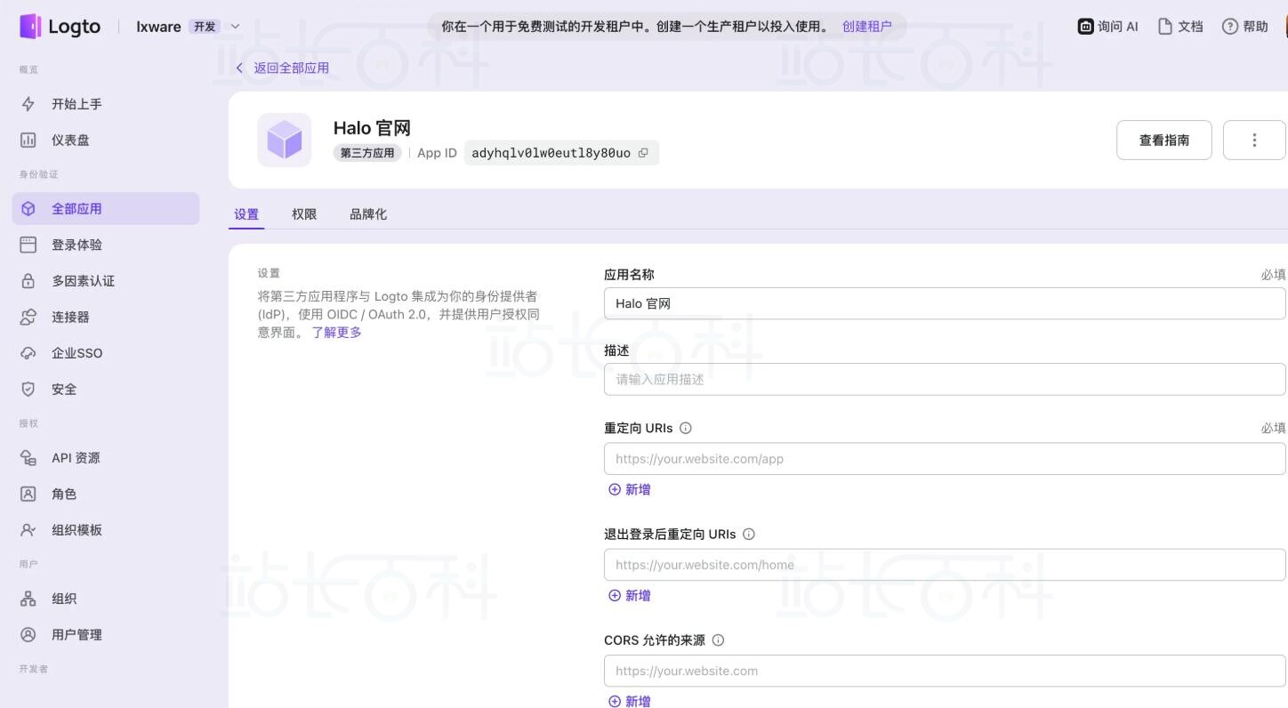Screen dimensions: 1288x708
Task: Switch to the 权限 tab
Action: coord(304,214)
